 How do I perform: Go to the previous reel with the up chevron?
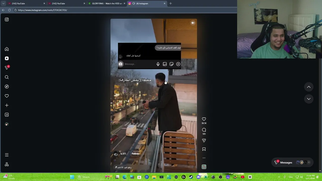309,87
